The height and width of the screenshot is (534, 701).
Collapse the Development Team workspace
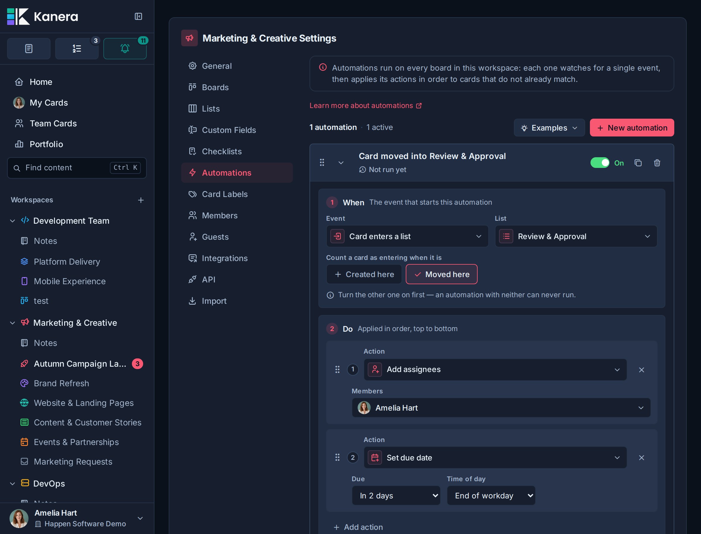12,221
